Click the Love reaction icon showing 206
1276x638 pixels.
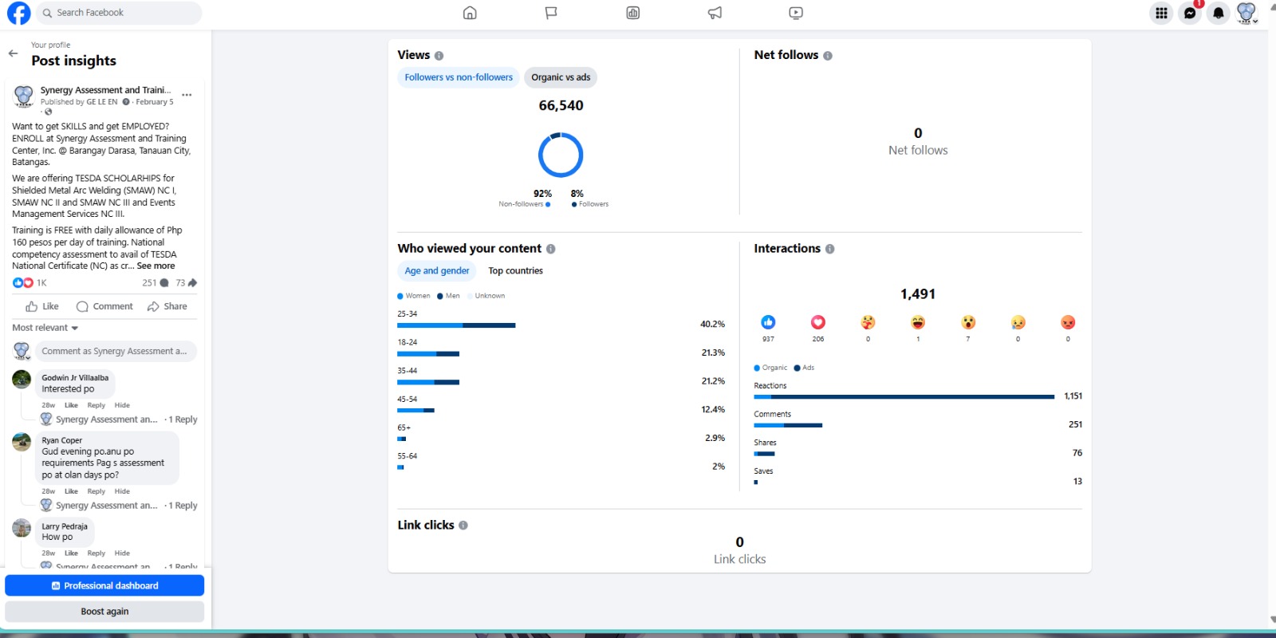[818, 322]
